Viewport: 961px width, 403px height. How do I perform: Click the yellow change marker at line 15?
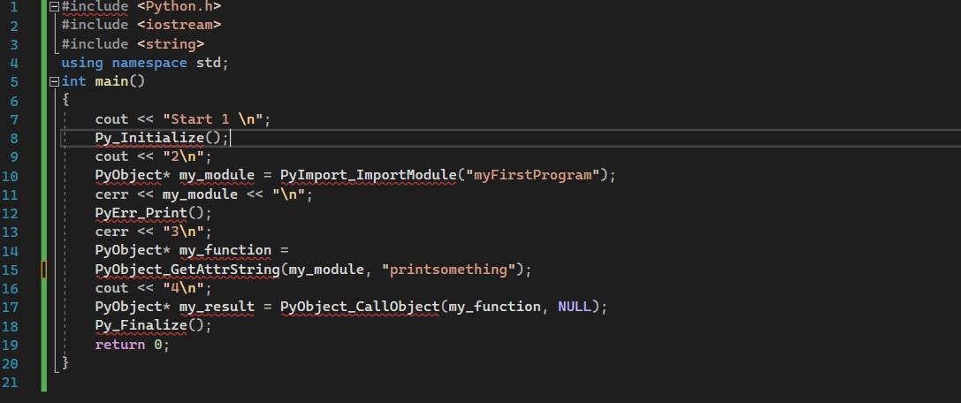(44, 270)
